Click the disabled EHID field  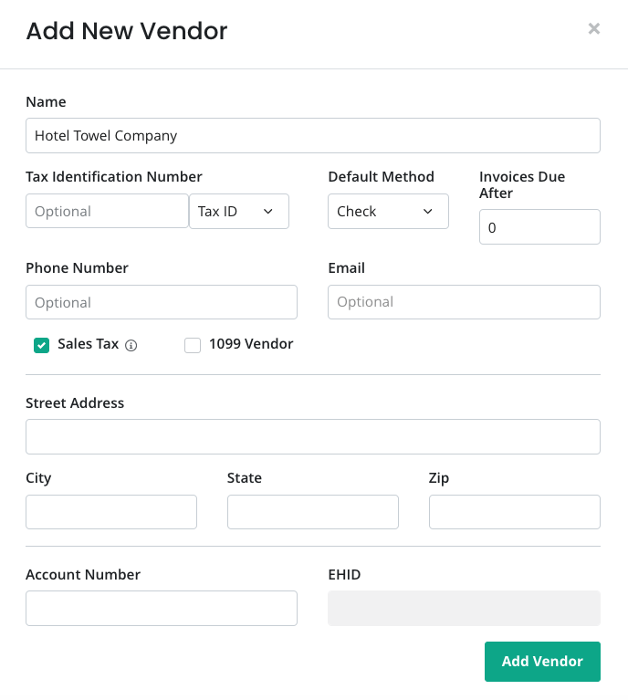[x=464, y=608]
